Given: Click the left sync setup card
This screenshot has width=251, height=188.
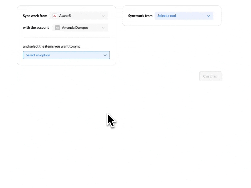Looking at the screenshot, I should (x=66, y=35).
